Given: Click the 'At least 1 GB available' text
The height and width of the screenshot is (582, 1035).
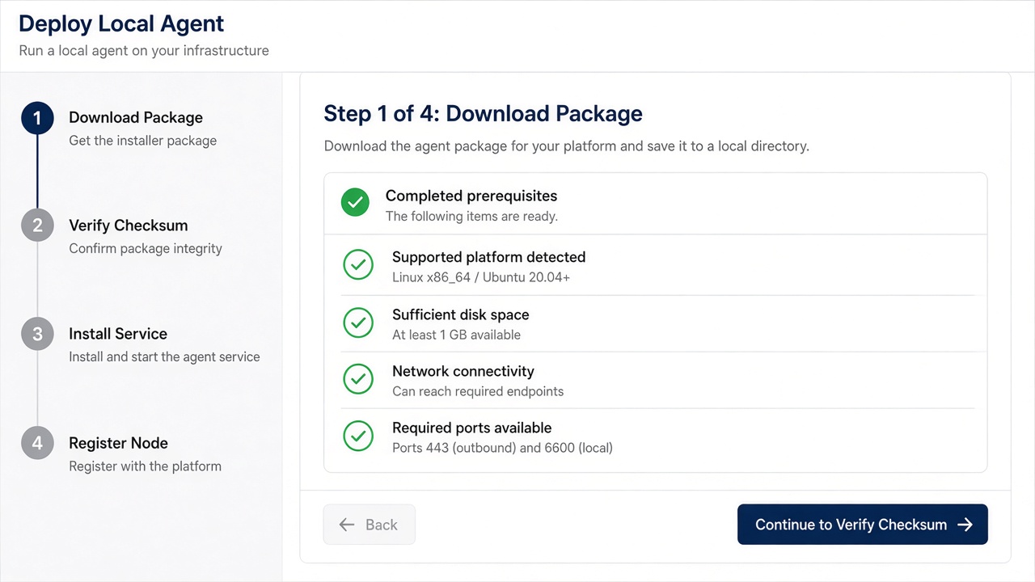Looking at the screenshot, I should pos(457,335).
